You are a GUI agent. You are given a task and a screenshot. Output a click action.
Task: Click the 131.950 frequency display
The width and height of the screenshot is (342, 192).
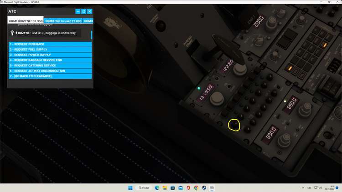[206, 92]
